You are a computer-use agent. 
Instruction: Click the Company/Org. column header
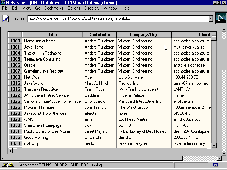click(144, 35)
